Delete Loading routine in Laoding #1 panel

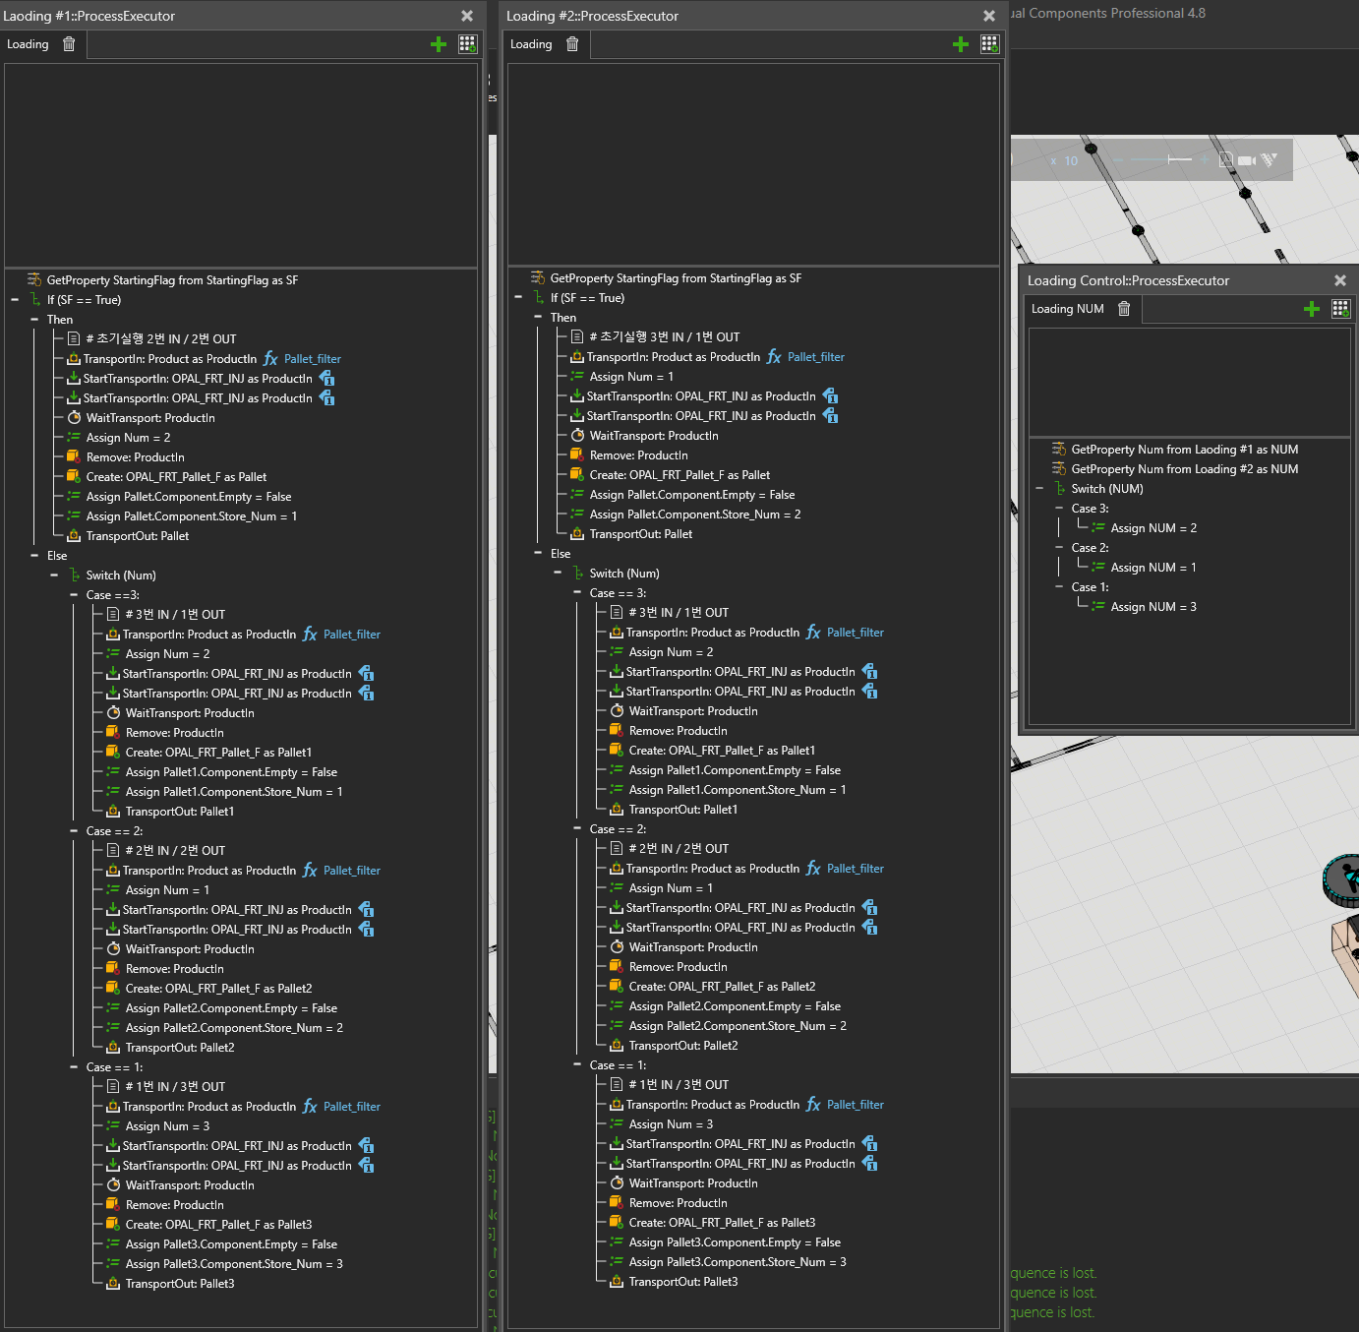click(x=69, y=44)
